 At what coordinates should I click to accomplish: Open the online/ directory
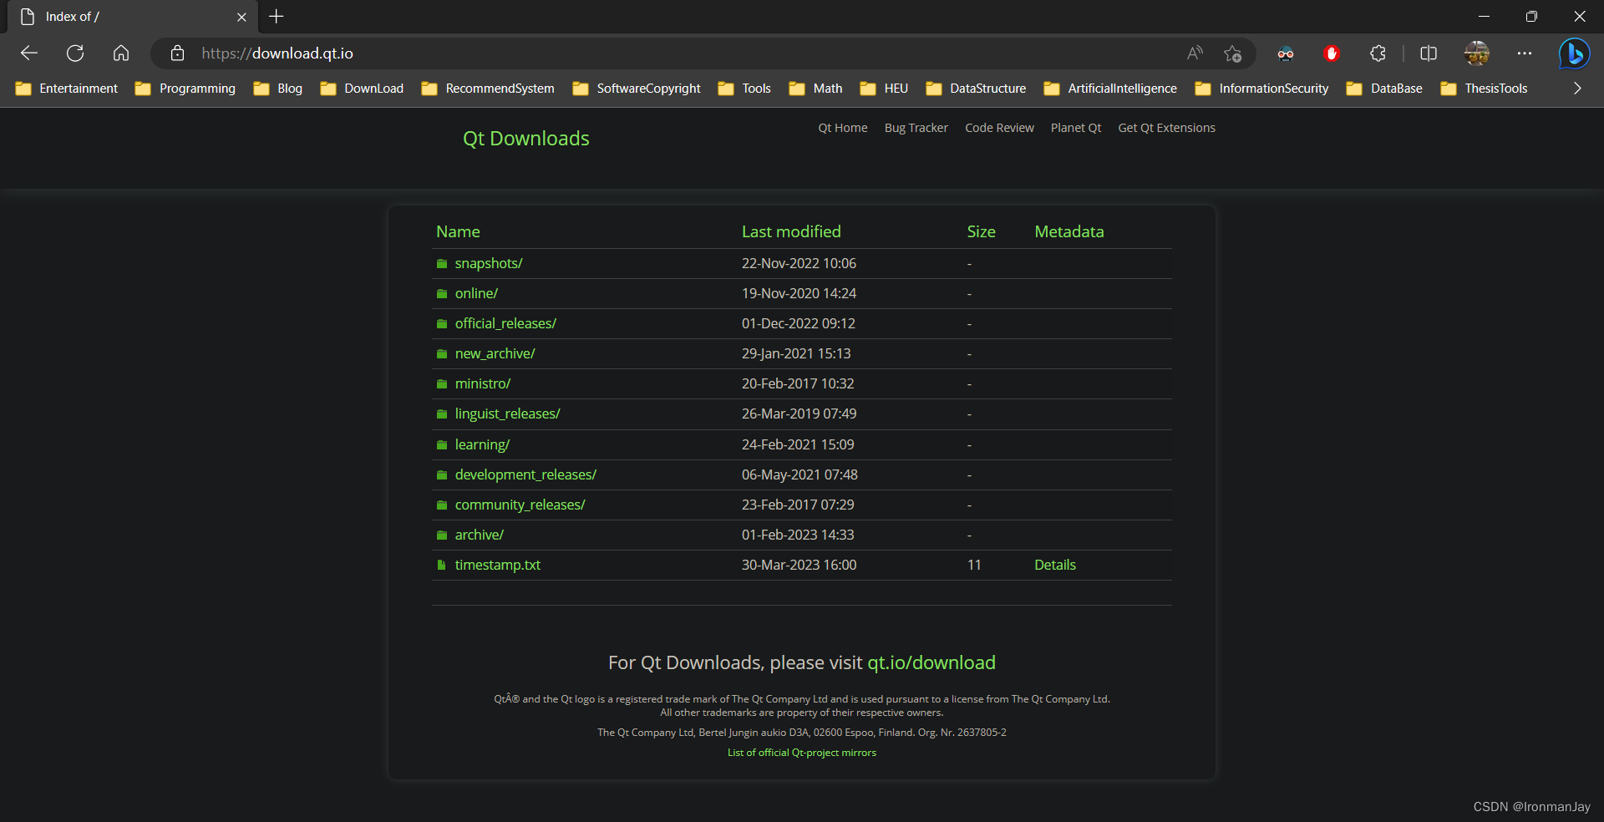click(476, 293)
